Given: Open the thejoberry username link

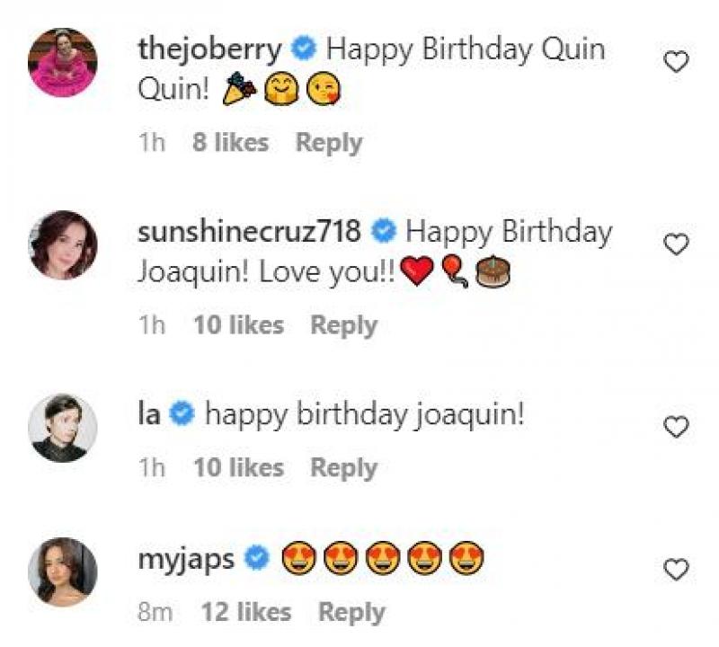Looking at the screenshot, I should (209, 49).
